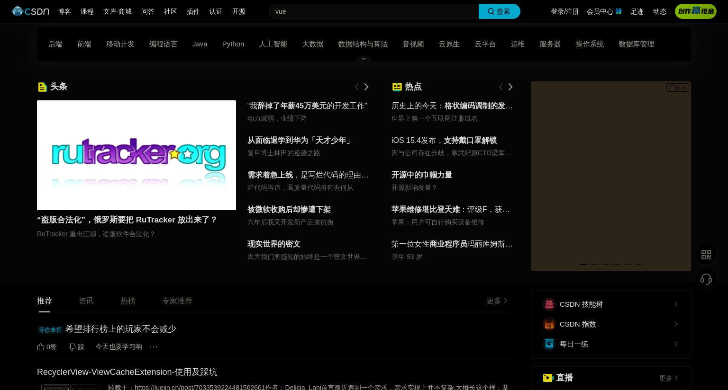Select the 插件 menu item

pyautogui.click(x=193, y=11)
